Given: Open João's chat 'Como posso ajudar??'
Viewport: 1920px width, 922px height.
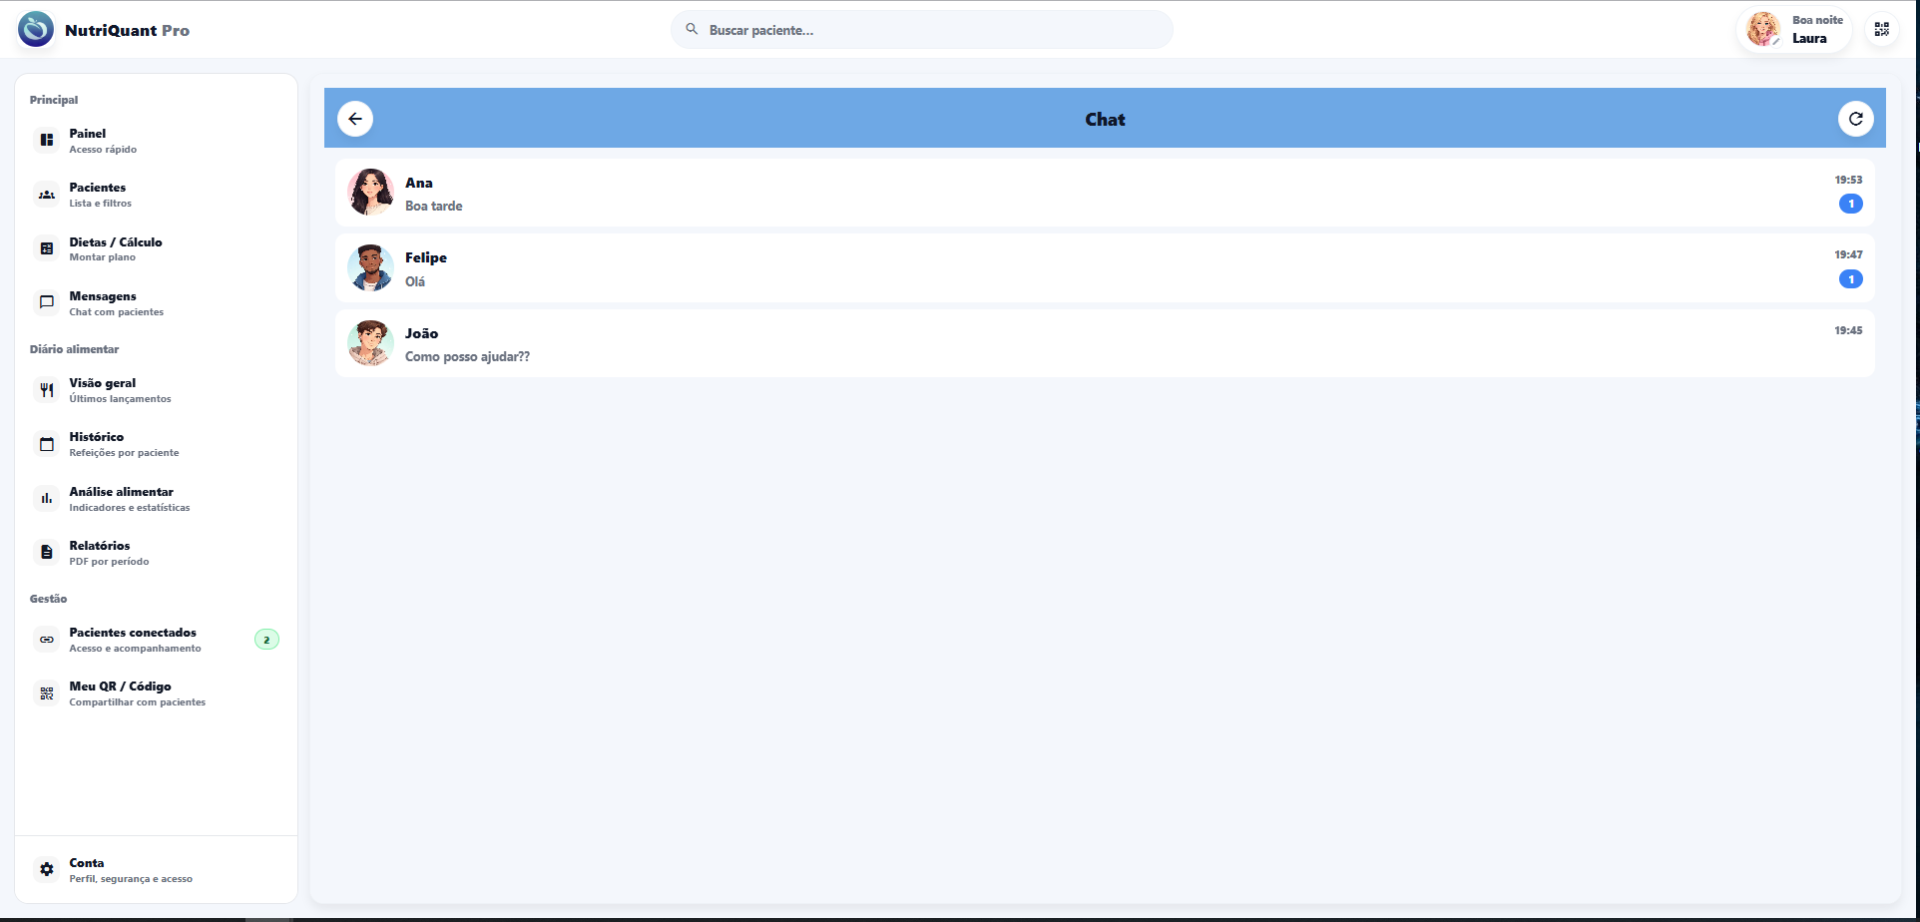Looking at the screenshot, I should (x=1104, y=344).
